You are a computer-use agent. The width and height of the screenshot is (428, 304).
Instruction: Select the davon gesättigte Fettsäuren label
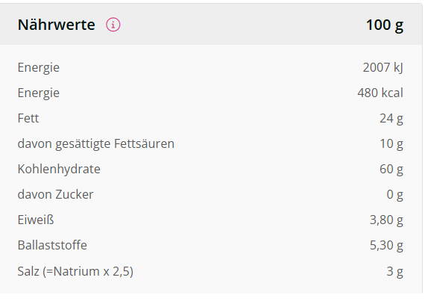[95, 144]
